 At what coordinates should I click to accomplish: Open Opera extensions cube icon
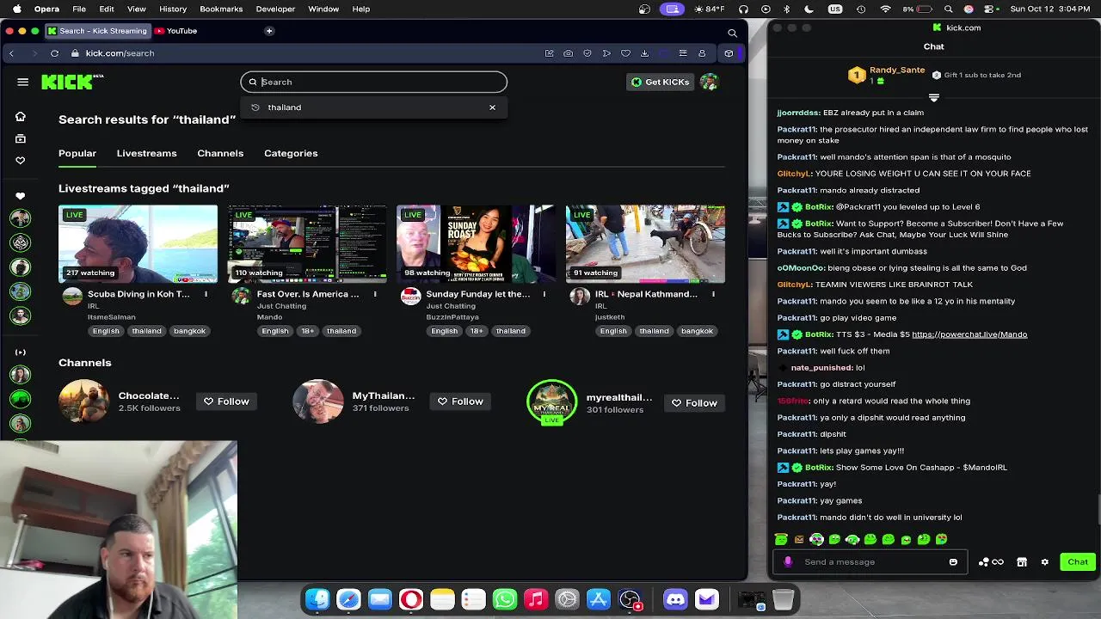point(729,53)
